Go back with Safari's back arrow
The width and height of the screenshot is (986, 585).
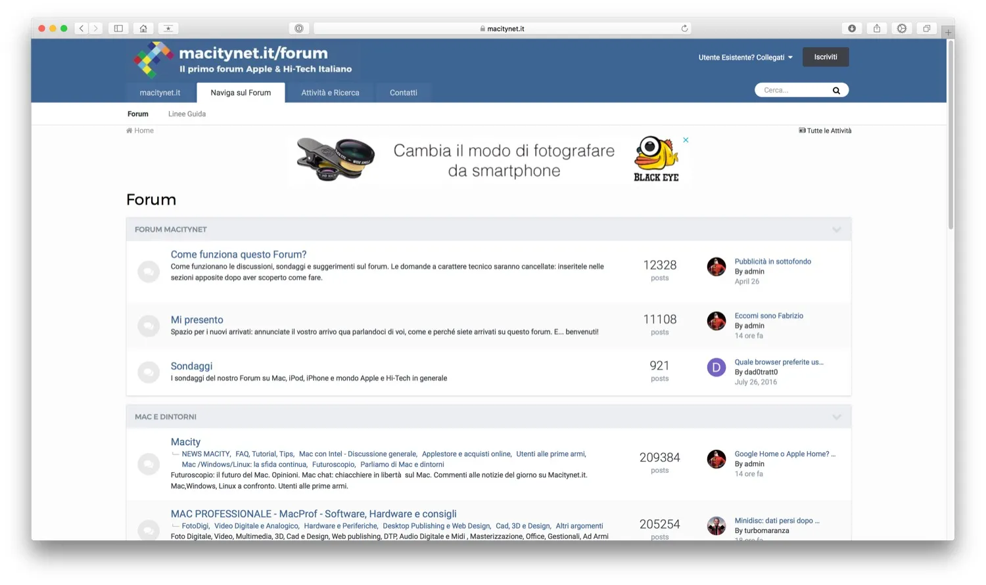coord(82,28)
